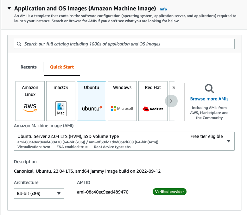Choose the macOS Finder icon tile
Image resolution: width=247 pixels, height=215 pixels.
click(61, 101)
